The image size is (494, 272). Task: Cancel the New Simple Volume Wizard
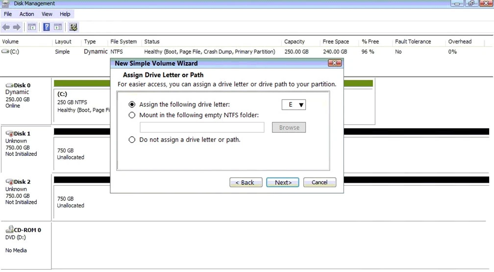coord(319,182)
